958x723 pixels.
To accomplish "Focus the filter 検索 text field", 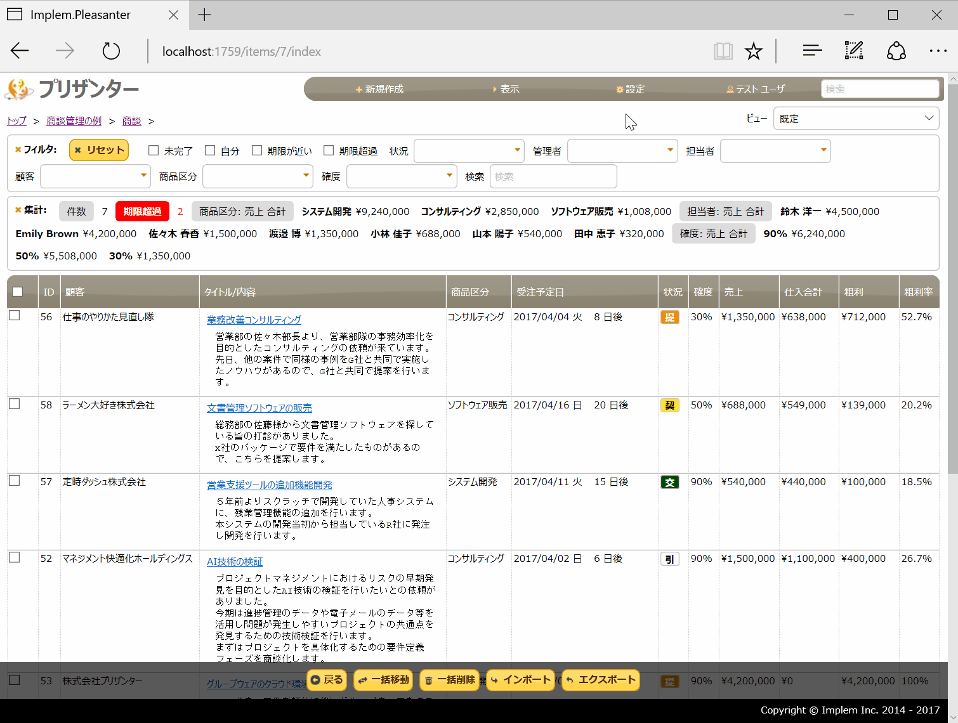I will [553, 176].
